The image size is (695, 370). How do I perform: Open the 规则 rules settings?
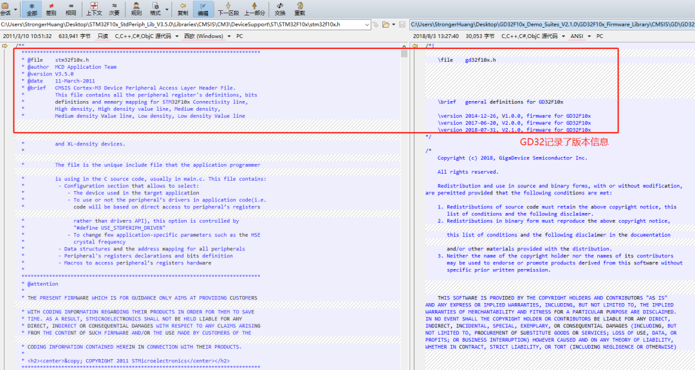136,9
